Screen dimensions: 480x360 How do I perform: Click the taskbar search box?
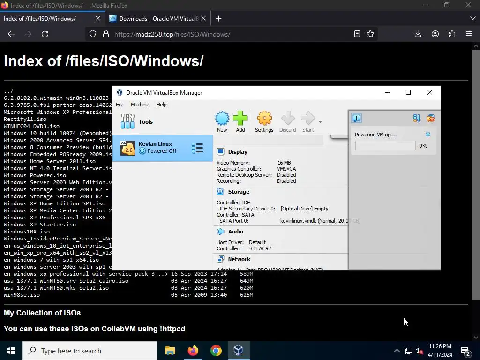90,351
